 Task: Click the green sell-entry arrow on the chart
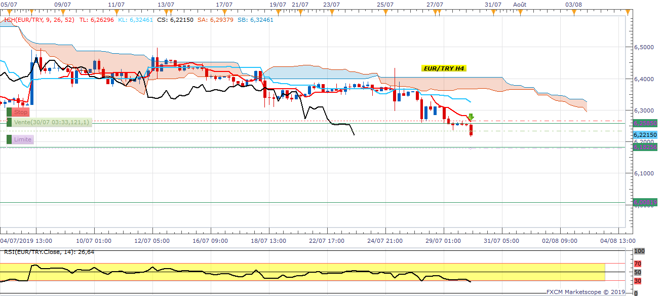[471, 117]
